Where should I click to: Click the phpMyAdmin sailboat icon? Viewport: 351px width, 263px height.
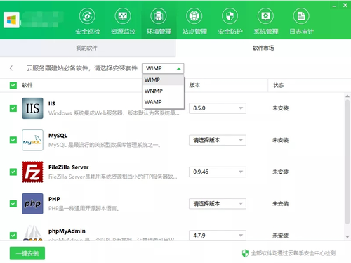coord(32,233)
